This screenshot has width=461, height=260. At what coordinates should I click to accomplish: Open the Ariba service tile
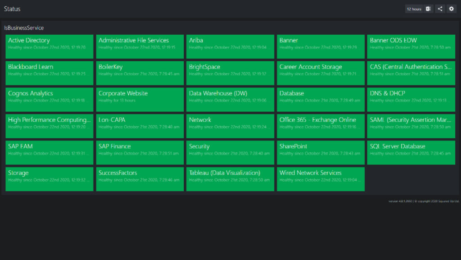click(230, 46)
